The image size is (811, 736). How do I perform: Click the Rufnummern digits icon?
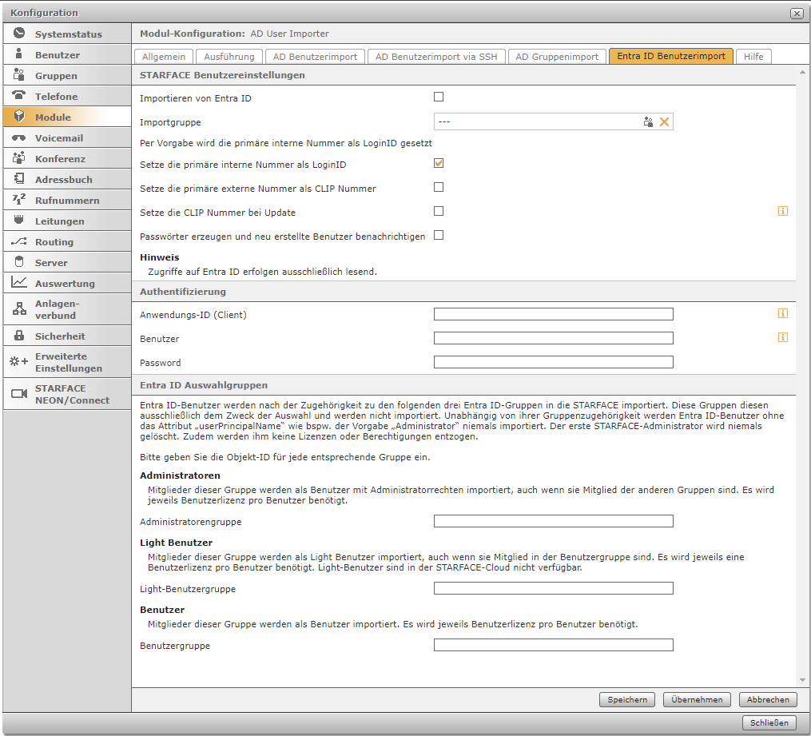click(19, 199)
